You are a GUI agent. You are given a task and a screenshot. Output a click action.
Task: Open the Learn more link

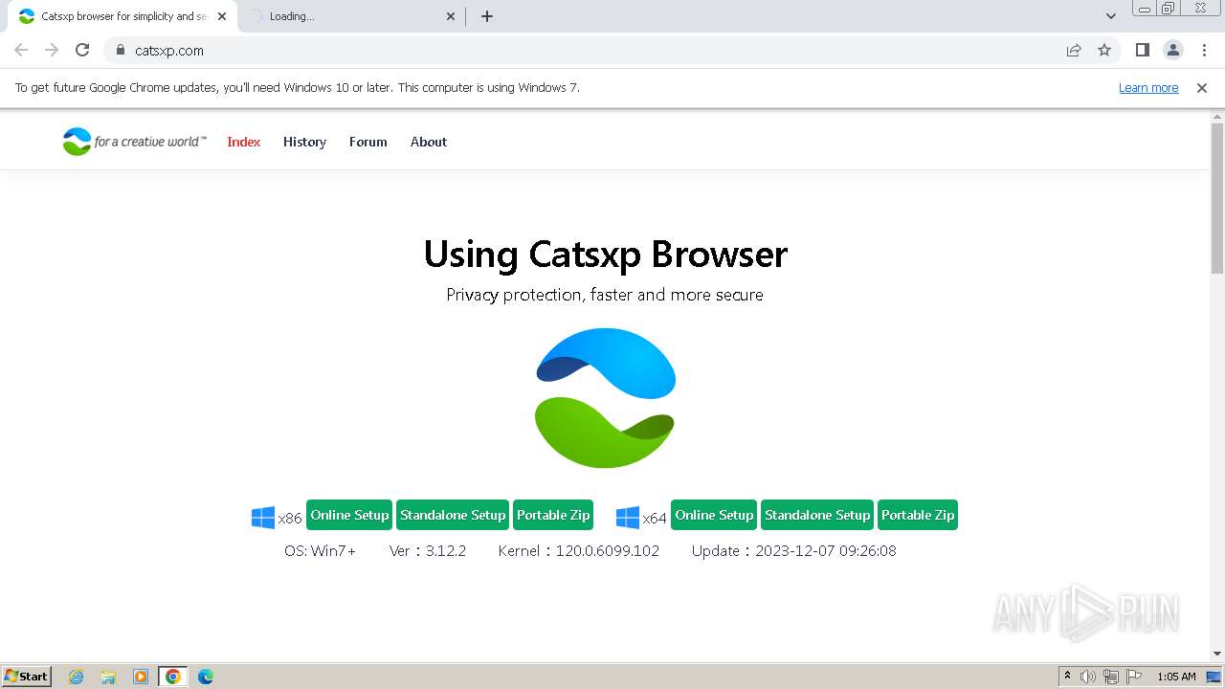1148,87
